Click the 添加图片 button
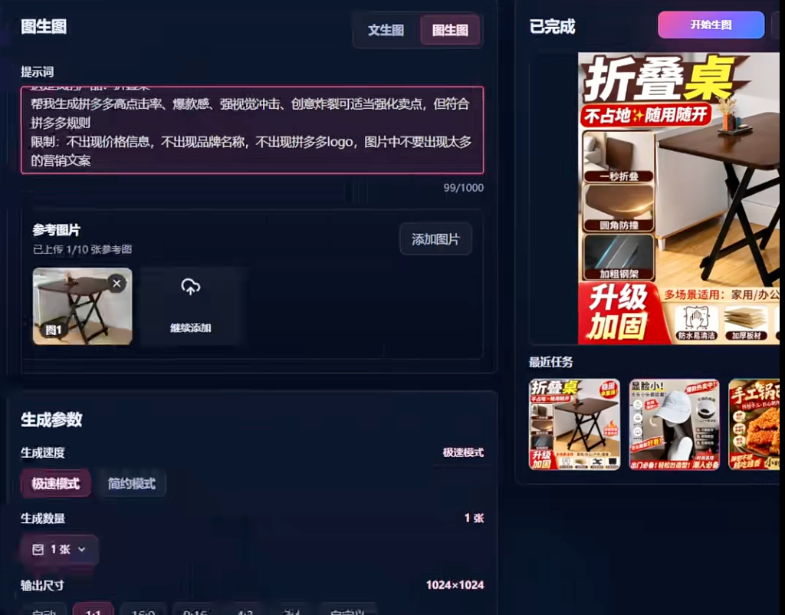This screenshot has width=785, height=615. point(435,239)
